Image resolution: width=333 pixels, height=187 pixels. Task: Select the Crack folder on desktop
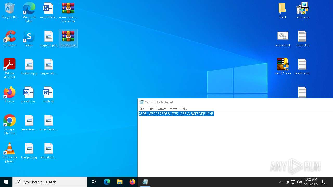tap(283, 11)
